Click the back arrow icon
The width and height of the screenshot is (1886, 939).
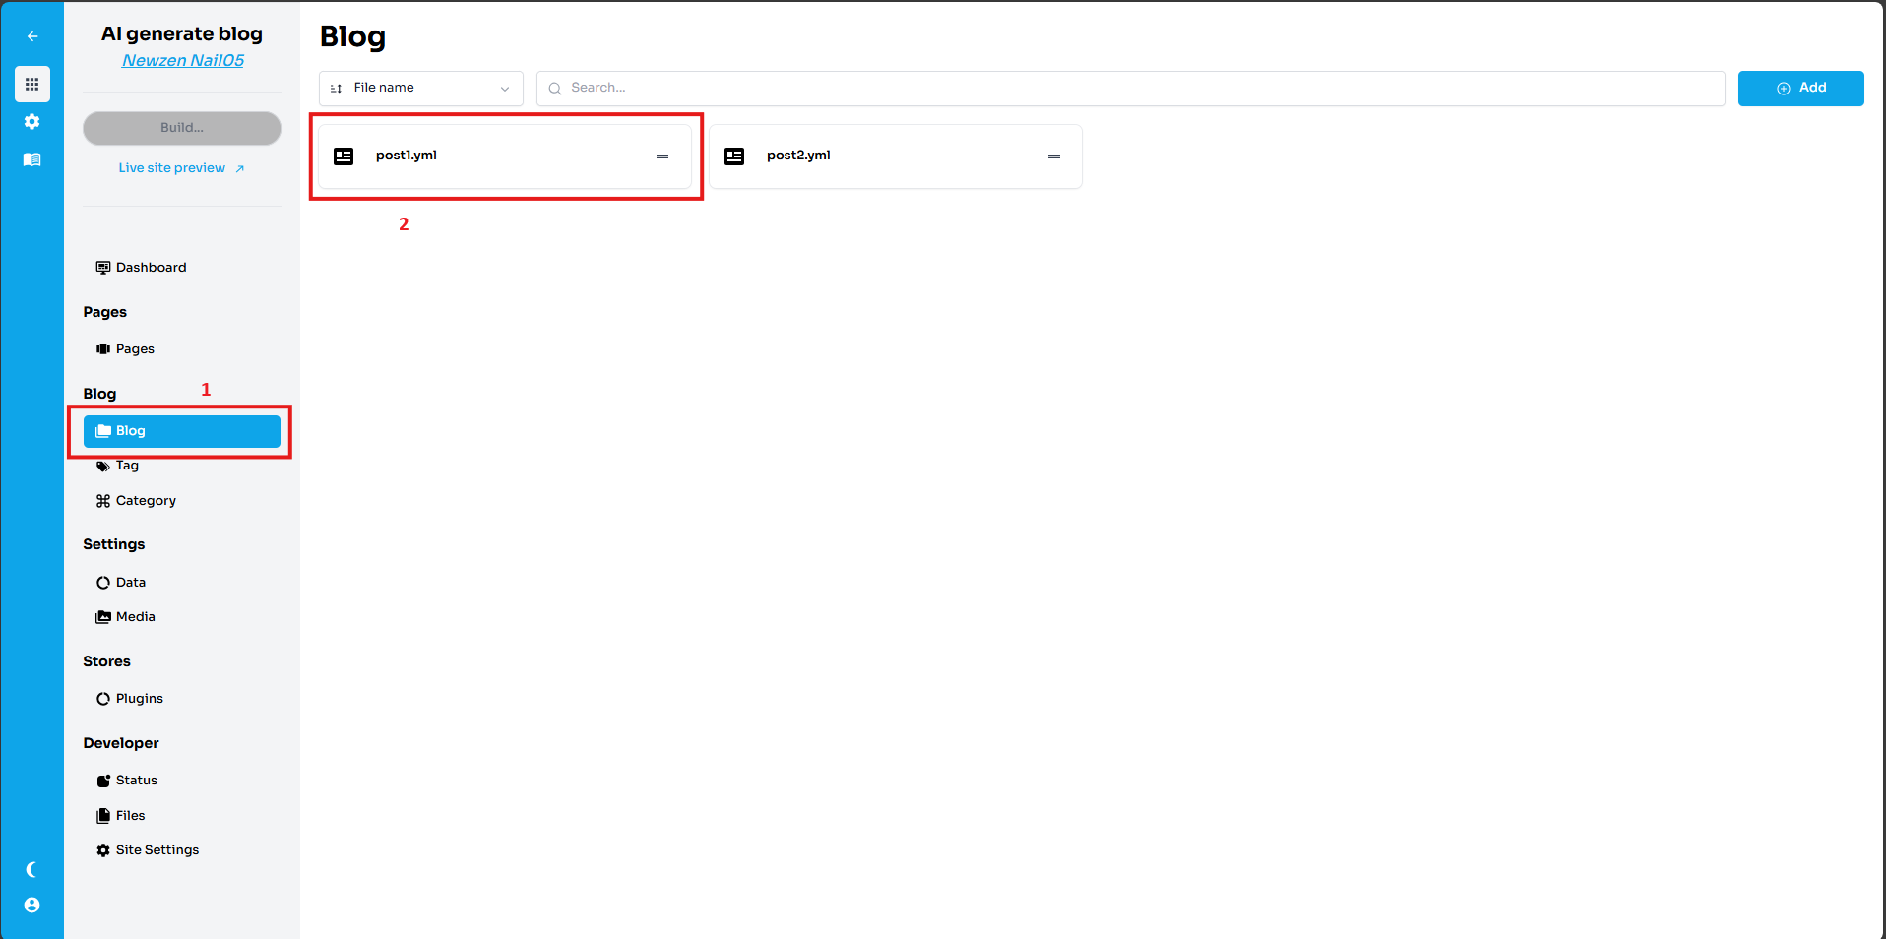coord(32,36)
